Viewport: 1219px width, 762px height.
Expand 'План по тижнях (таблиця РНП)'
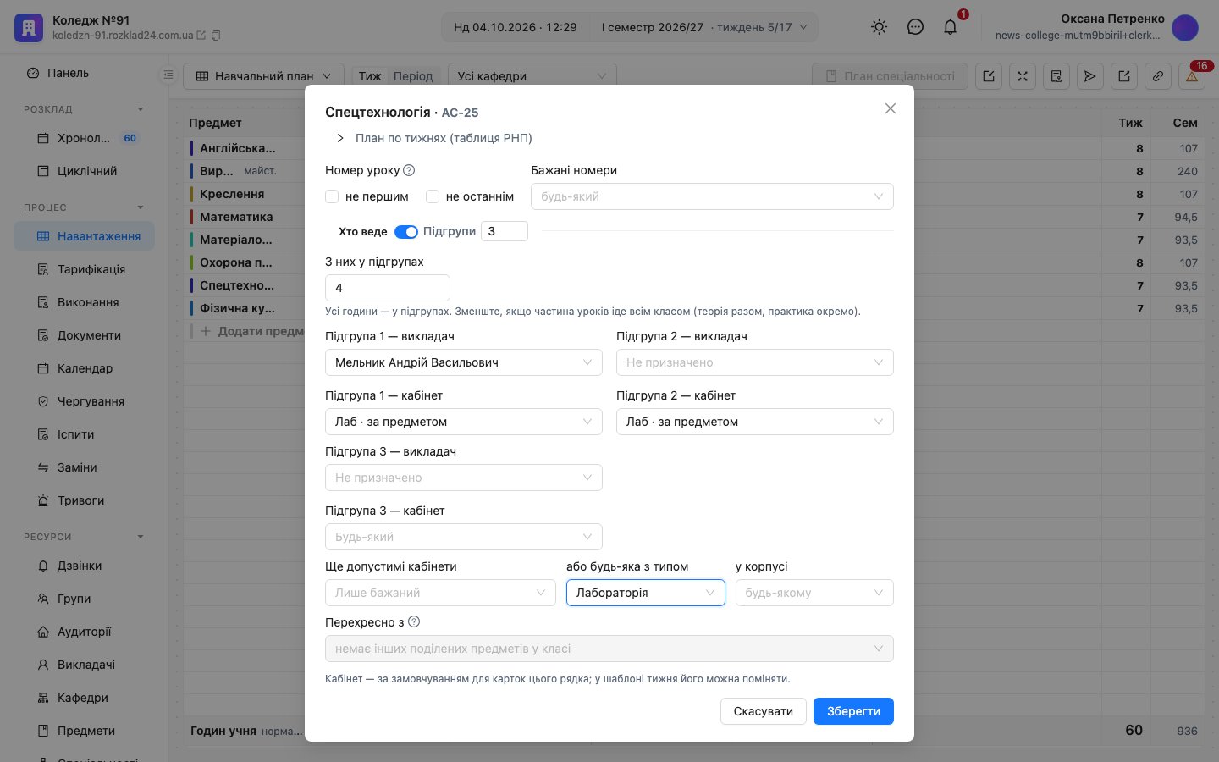(433, 138)
